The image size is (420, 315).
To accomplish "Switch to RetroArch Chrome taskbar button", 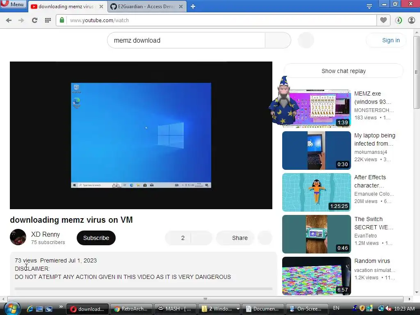I will (x=131, y=309).
